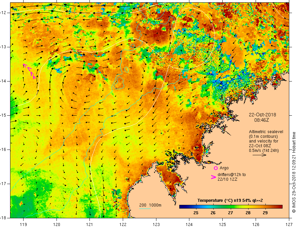Click the 'Altimetric sealevel' caption line
296x228 pixels.
pos(266,132)
